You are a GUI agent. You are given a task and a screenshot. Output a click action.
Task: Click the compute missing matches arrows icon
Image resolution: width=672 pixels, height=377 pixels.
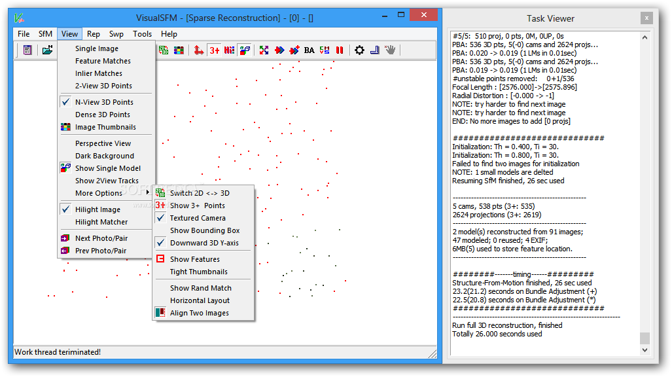point(264,50)
